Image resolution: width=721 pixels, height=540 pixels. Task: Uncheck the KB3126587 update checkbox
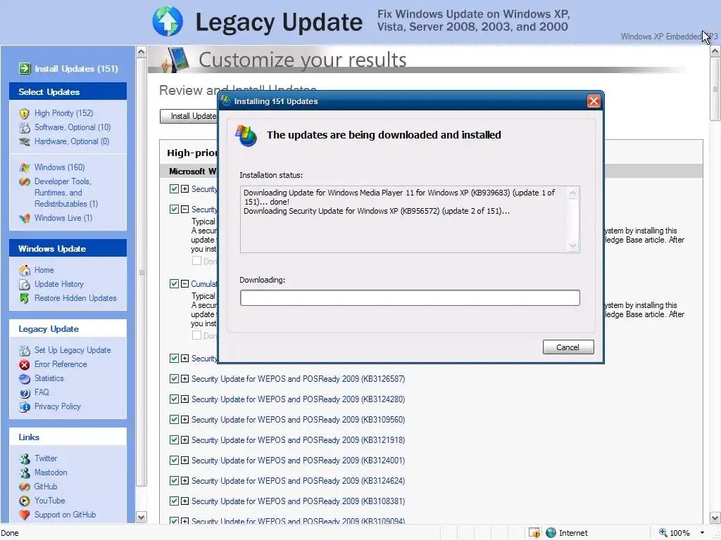click(x=174, y=379)
